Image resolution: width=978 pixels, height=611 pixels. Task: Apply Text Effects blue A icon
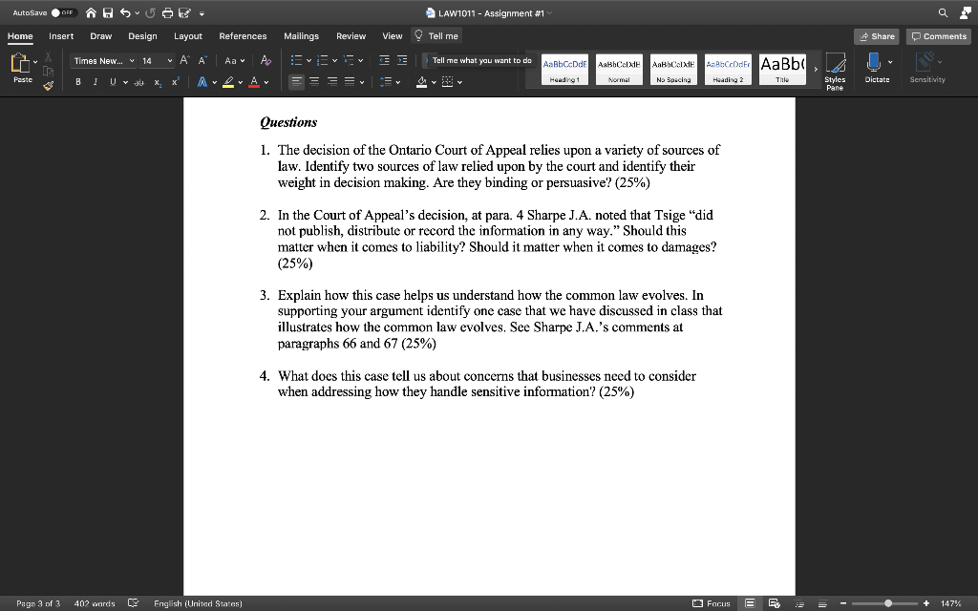[x=202, y=82]
